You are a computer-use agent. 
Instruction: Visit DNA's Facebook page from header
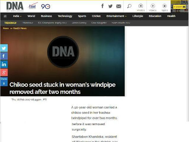tap(103, 6)
